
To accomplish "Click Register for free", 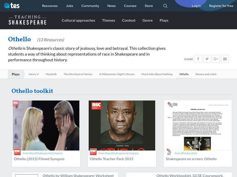I will point(221,6).
